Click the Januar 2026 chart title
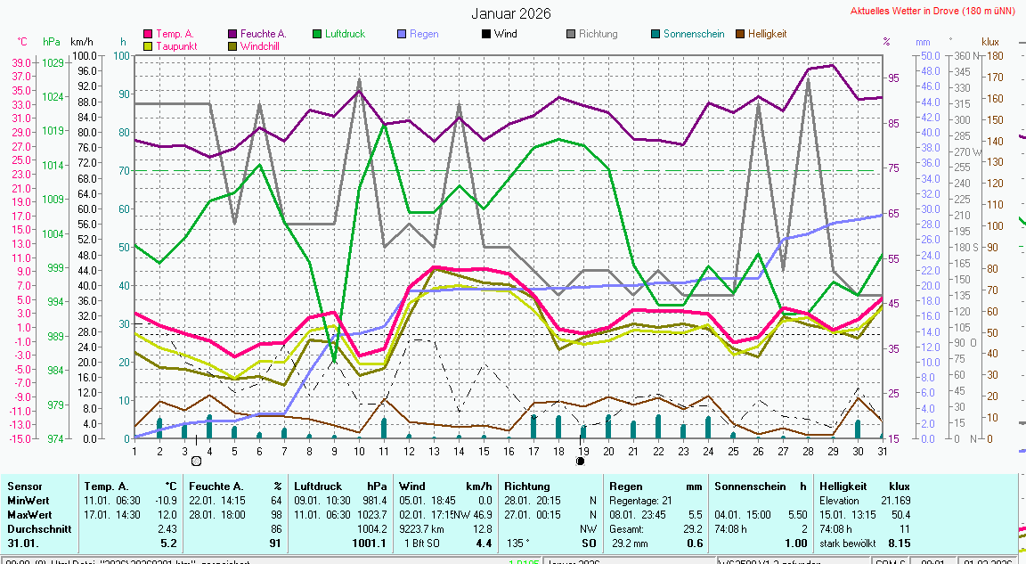 (511, 13)
